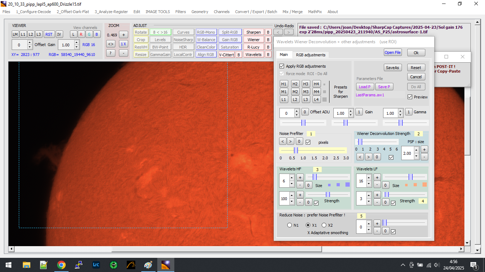485x272 pixels.
Task: Open the Files menu
Action: point(6,12)
